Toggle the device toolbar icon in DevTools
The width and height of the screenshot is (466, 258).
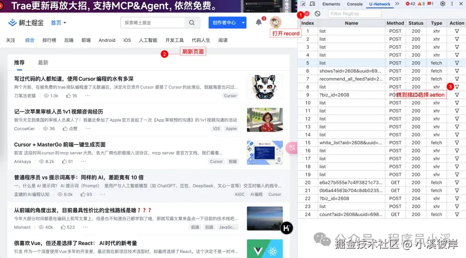(312, 4)
